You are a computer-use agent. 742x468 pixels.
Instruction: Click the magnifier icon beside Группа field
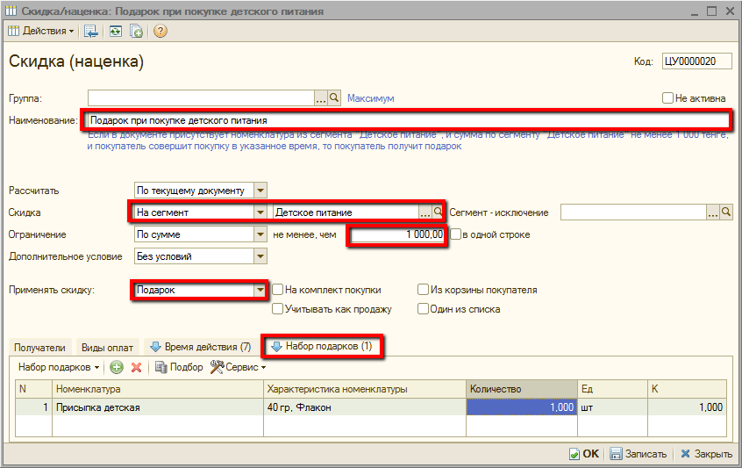[x=335, y=98]
